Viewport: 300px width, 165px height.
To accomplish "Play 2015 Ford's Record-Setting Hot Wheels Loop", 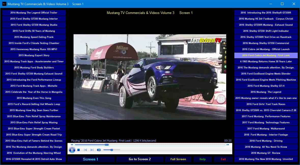I will (x=34, y=104).
